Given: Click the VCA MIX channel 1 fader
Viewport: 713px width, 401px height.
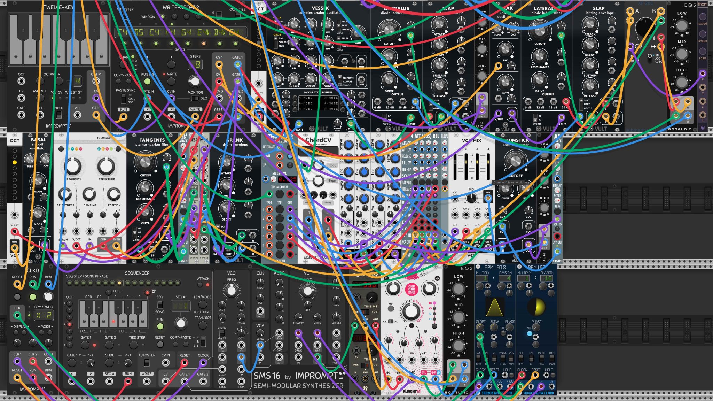Looking at the screenshot, I should coord(456,166).
